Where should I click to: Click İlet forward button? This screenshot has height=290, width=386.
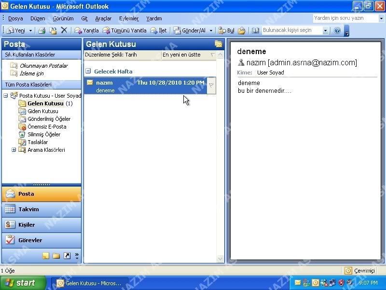(x=159, y=30)
